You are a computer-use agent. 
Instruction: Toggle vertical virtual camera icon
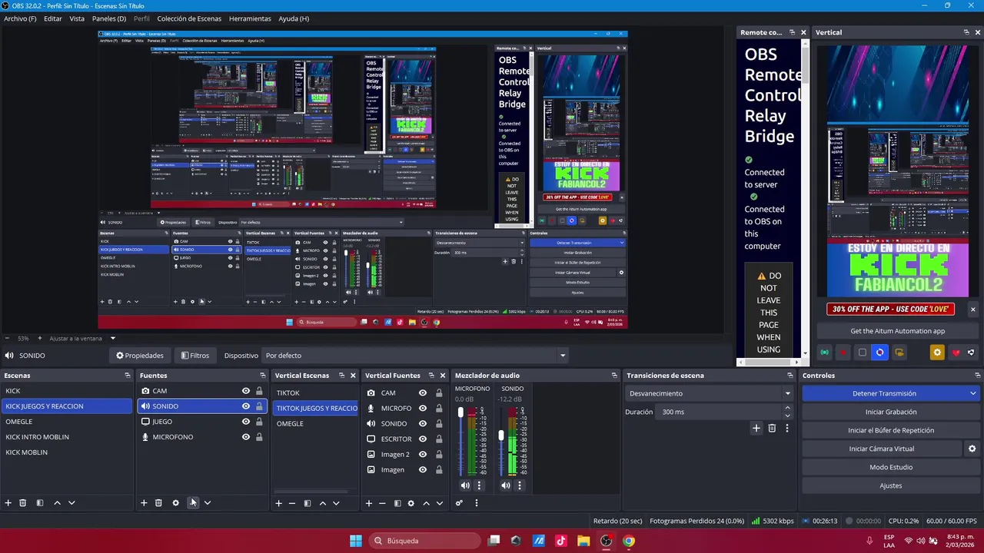tap(899, 353)
